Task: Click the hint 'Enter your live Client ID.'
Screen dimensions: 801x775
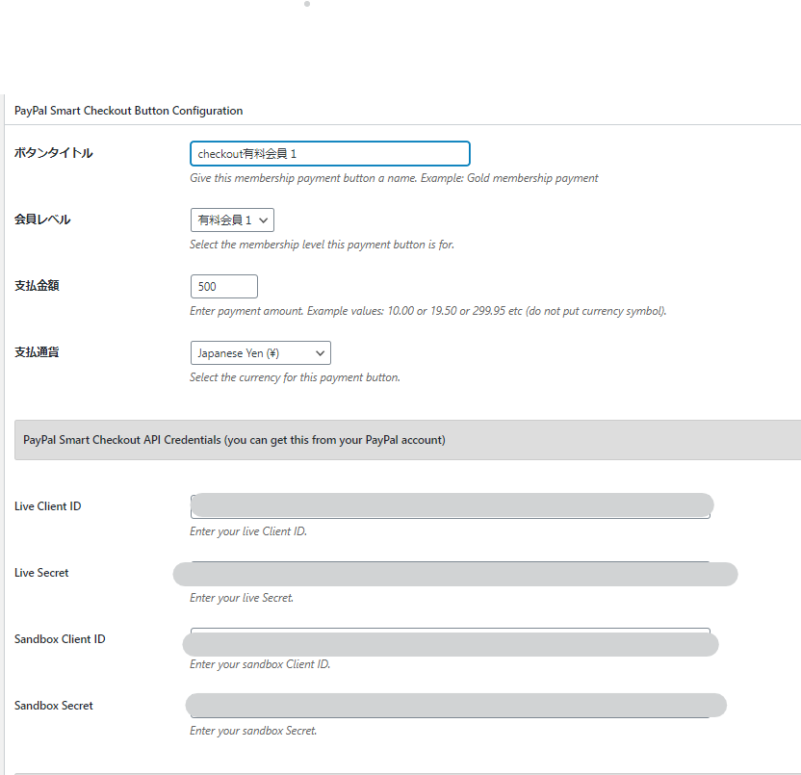Action: click(x=248, y=531)
